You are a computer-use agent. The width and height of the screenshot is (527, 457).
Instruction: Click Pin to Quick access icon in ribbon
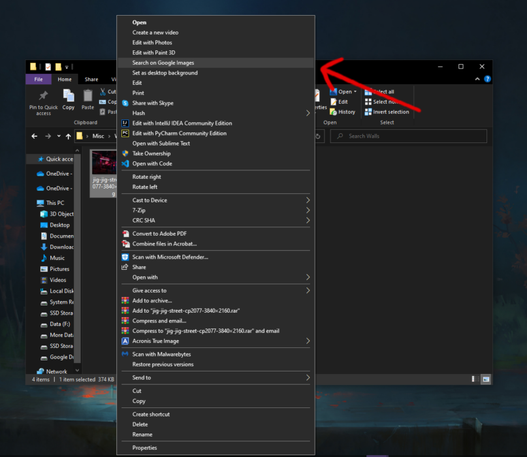point(43,96)
